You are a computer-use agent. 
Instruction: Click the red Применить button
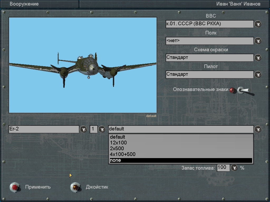(x=15, y=187)
